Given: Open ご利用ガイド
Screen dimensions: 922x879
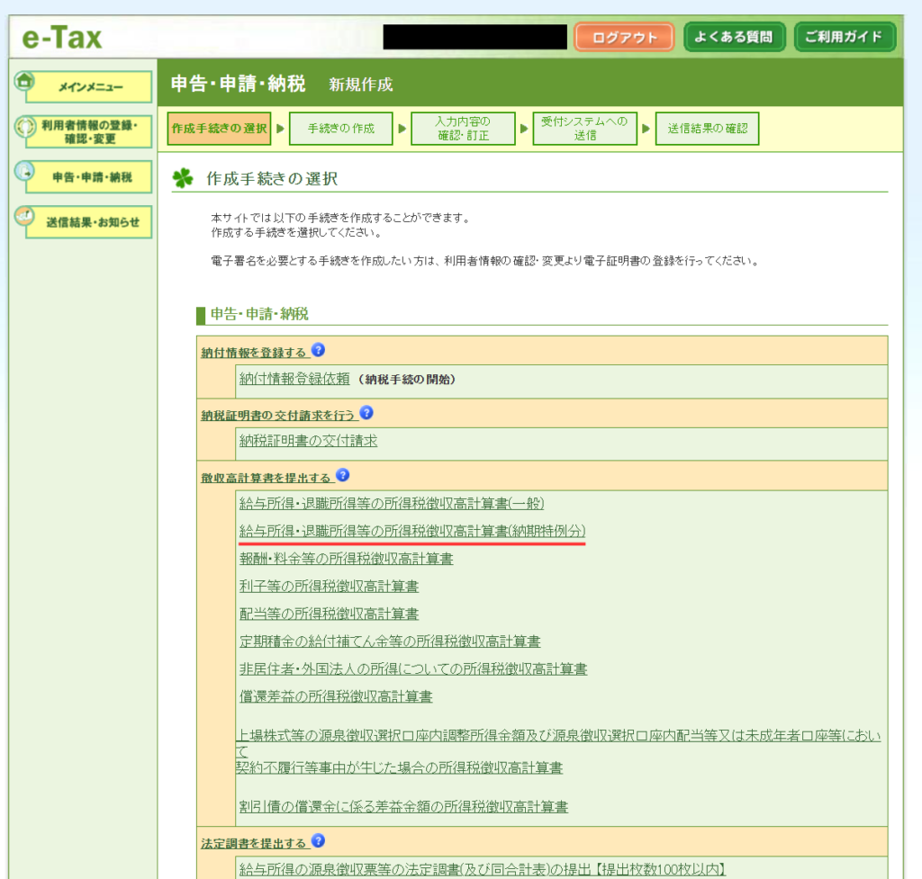Looking at the screenshot, I should tap(845, 37).
